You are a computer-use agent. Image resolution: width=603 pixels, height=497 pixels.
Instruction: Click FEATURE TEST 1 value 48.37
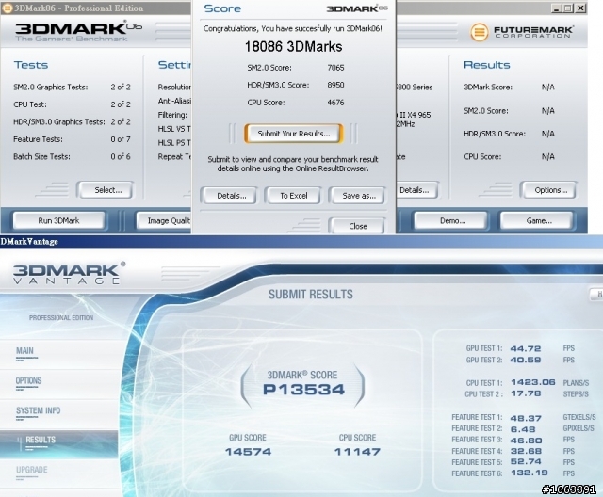pos(526,418)
